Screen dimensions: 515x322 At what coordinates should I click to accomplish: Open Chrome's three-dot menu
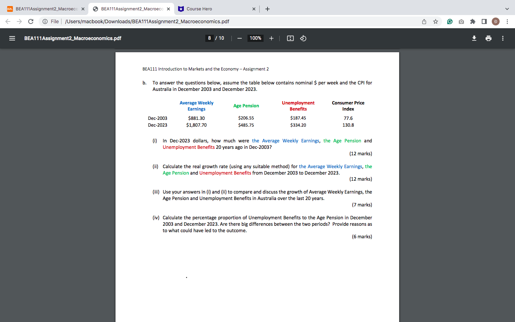[x=507, y=21]
